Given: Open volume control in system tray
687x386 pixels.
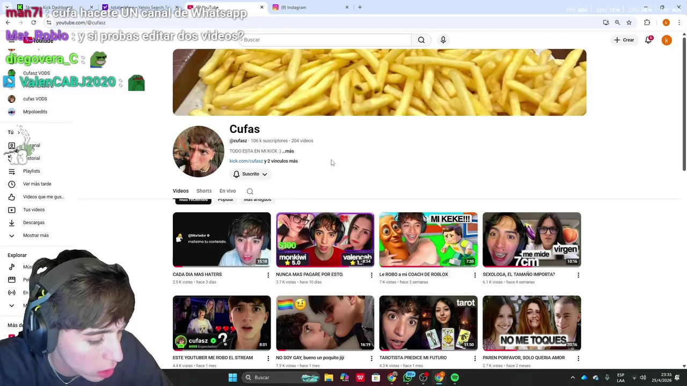Looking at the screenshot, I should [x=643, y=377].
